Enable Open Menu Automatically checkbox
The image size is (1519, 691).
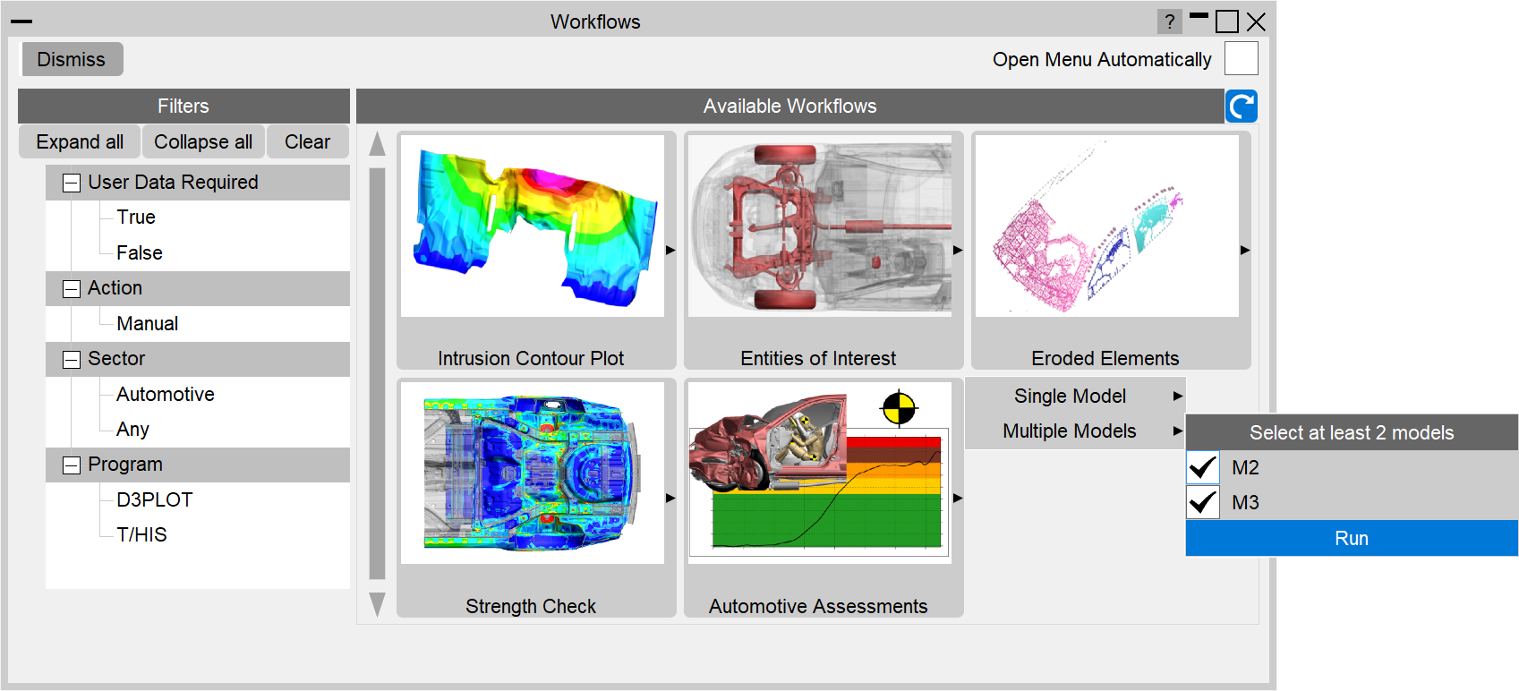[1241, 59]
